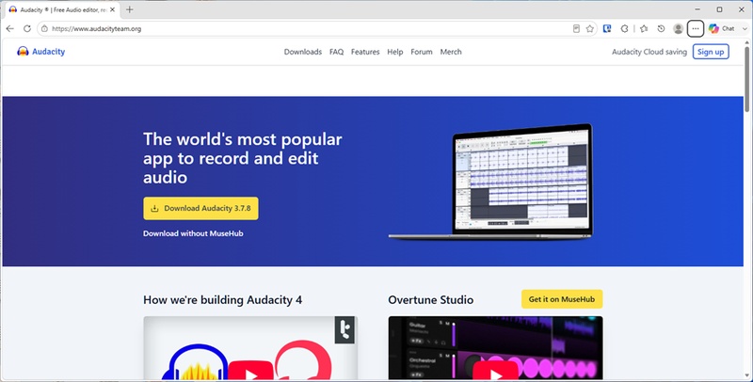Open the reader view icon in address bar
The height and width of the screenshot is (382, 753).
[x=576, y=29]
